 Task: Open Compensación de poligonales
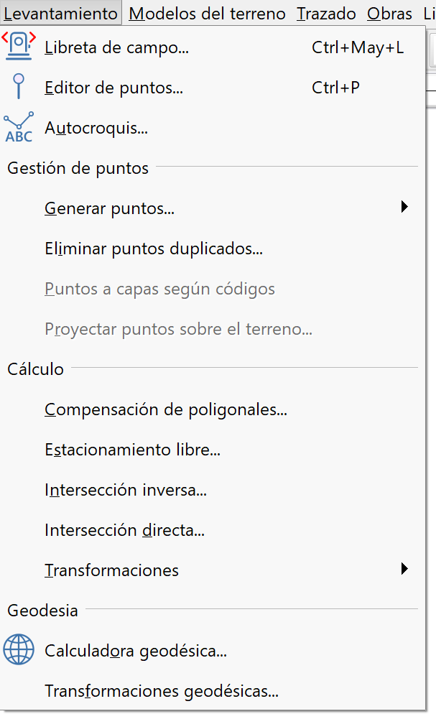coord(166,409)
